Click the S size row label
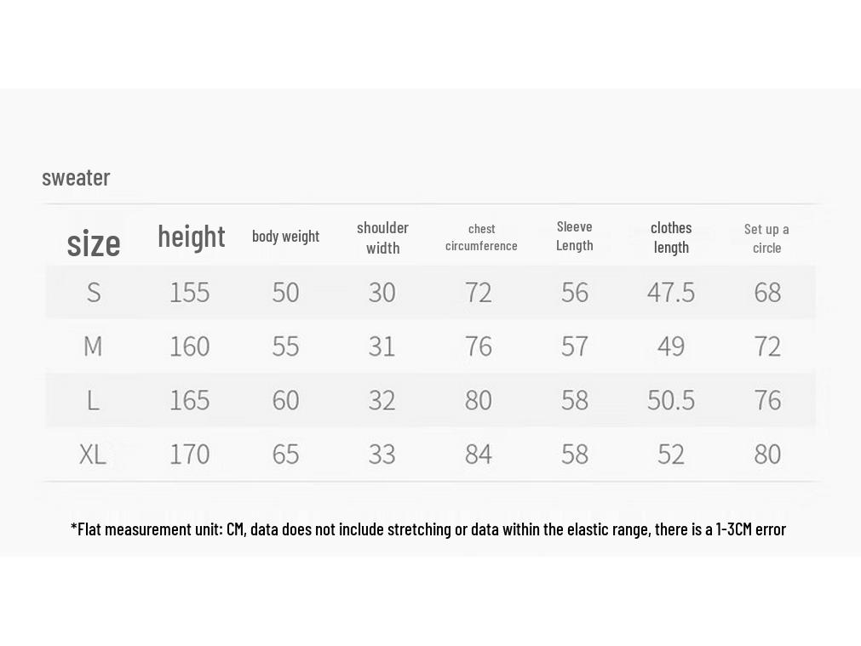This screenshot has height=646, width=861. tap(94, 292)
